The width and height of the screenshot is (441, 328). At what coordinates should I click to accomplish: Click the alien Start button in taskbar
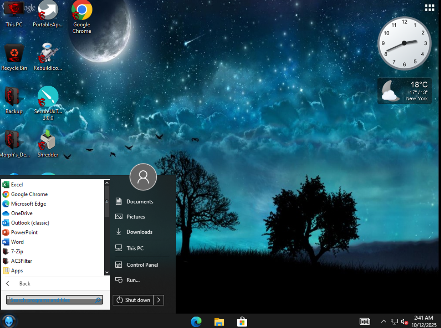[9, 321]
